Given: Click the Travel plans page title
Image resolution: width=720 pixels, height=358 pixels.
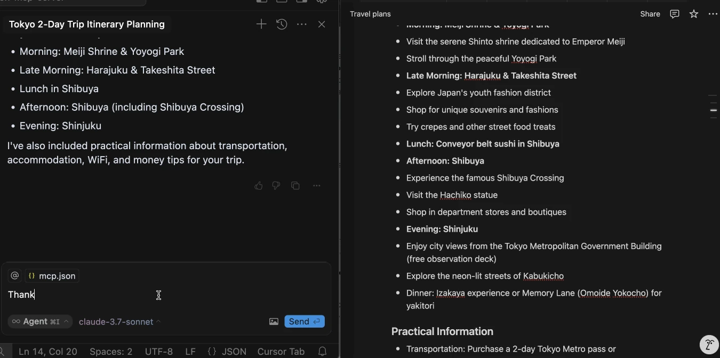Looking at the screenshot, I should tap(370, 14).
